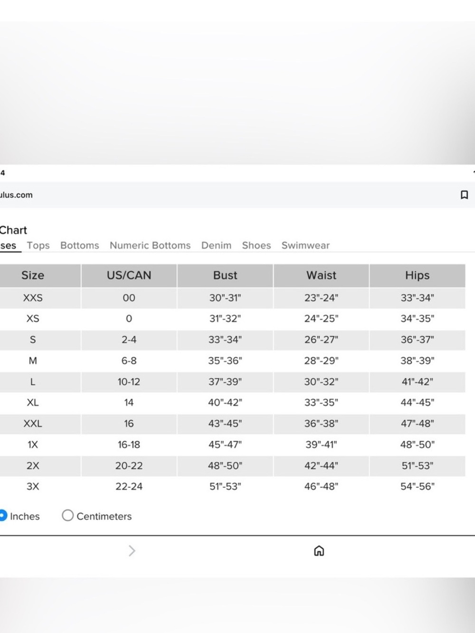475x633 pixels.
Task: Switch to the Tops tab
Action: (38, 246)
